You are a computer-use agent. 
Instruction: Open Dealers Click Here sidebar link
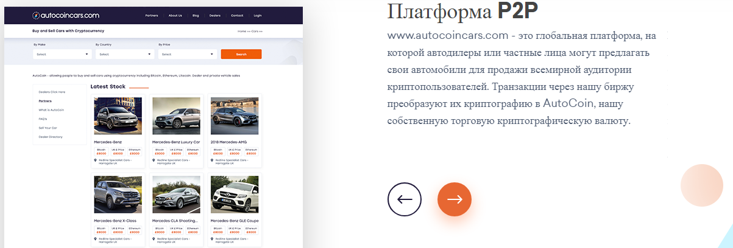coord(52,92)
